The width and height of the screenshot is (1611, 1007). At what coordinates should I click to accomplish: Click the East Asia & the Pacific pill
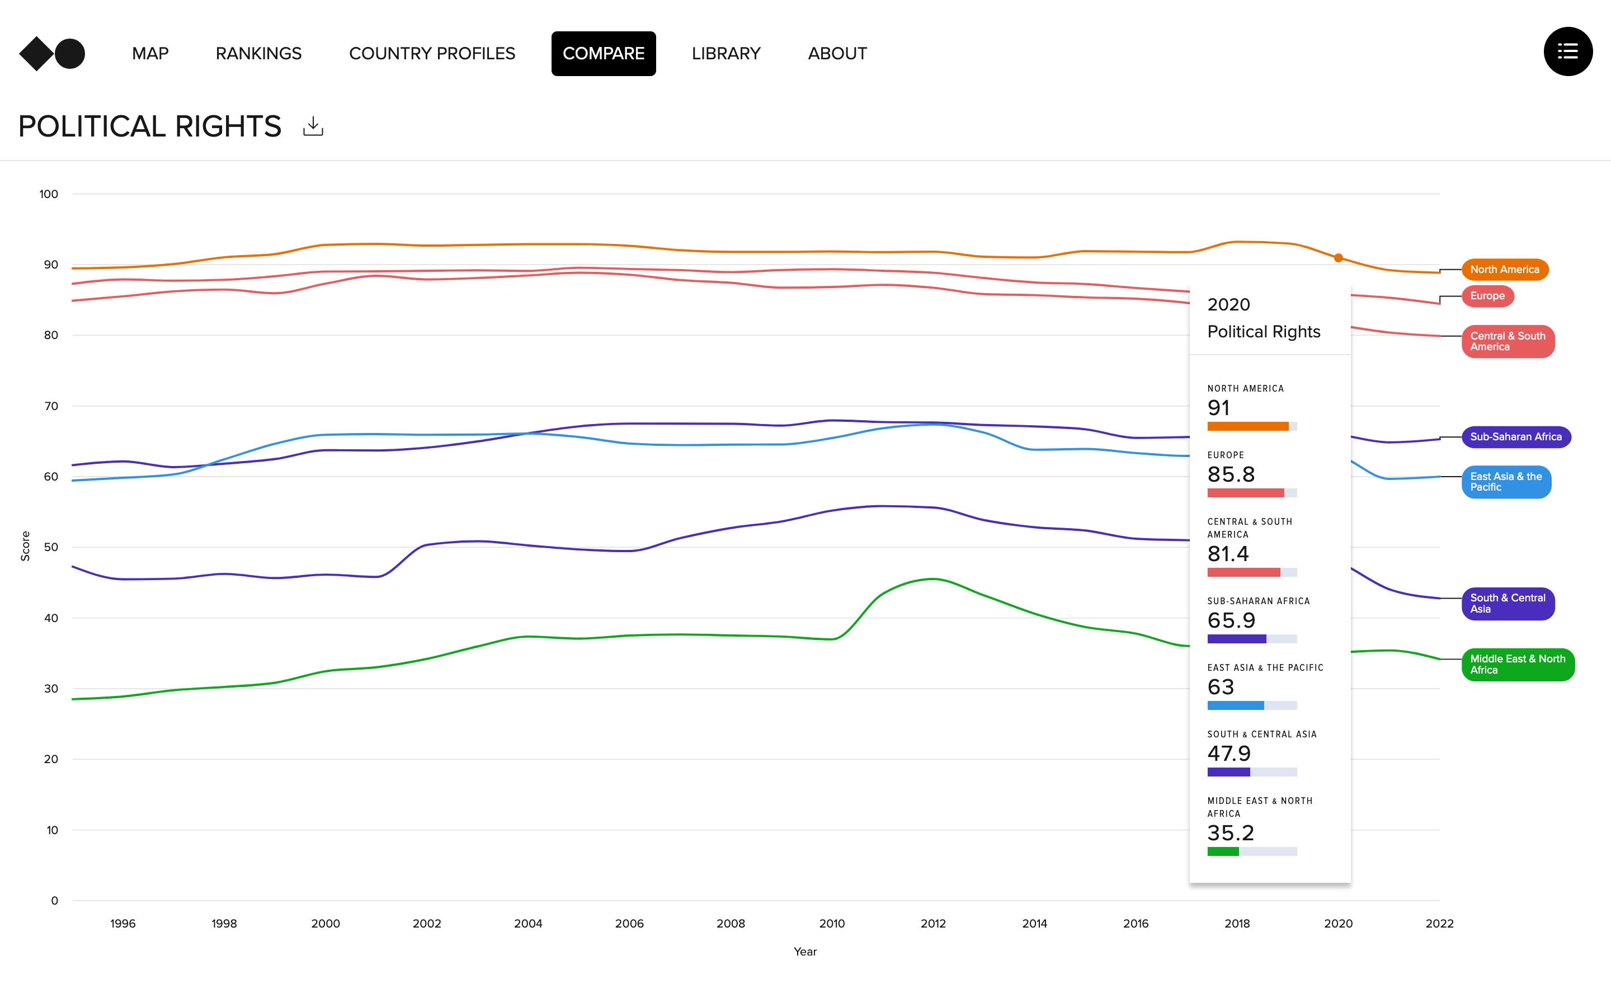point(1506,482)
